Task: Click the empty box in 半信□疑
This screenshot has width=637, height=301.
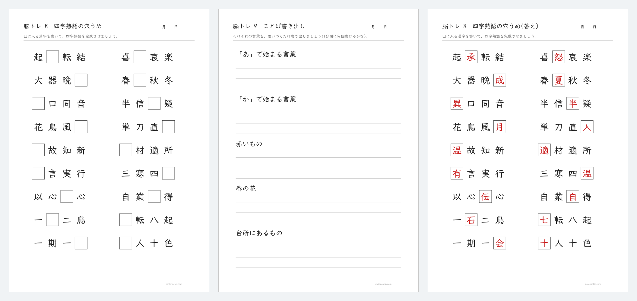Action: (154, 103)
